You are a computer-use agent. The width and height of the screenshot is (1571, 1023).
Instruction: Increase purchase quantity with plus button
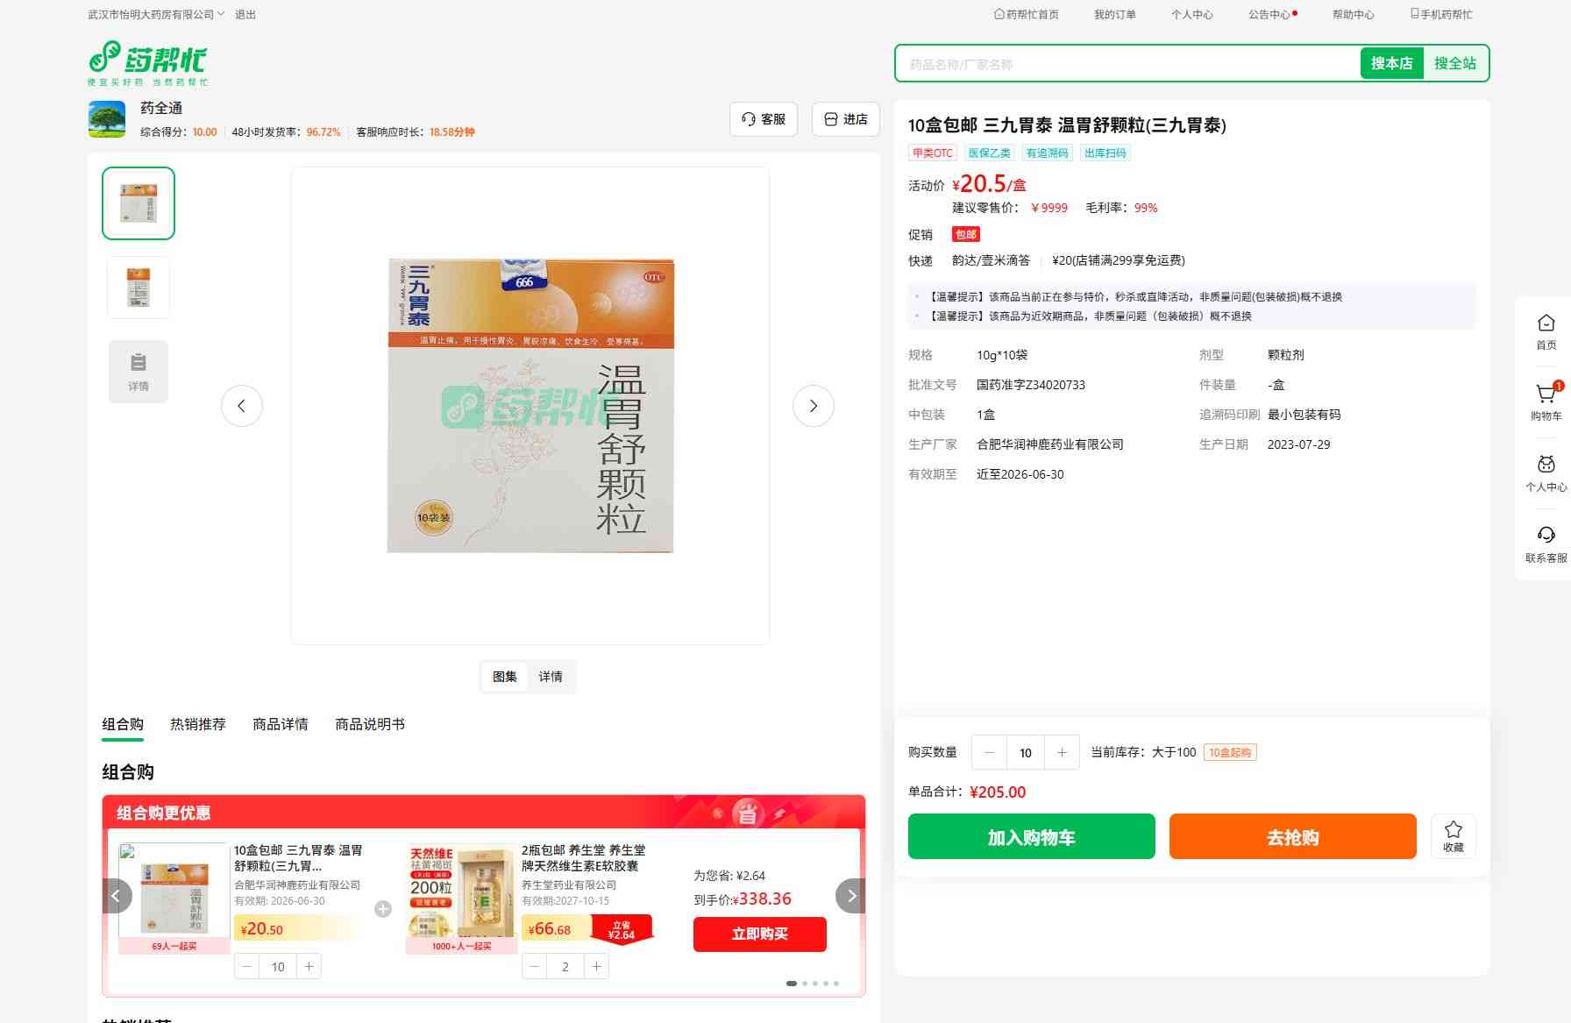click(x=1062, y=752)
